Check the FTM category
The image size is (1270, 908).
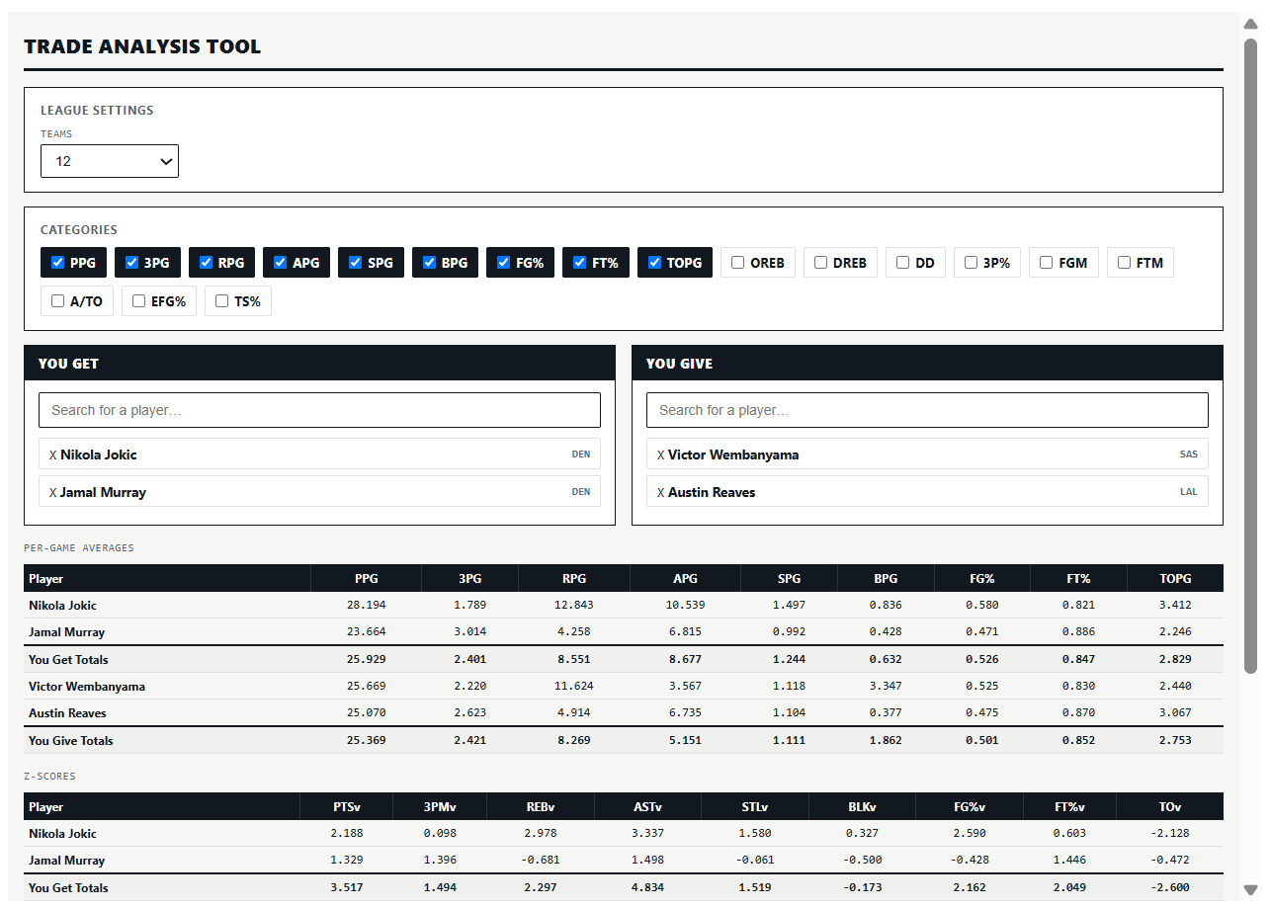[x=1124, y=263]
